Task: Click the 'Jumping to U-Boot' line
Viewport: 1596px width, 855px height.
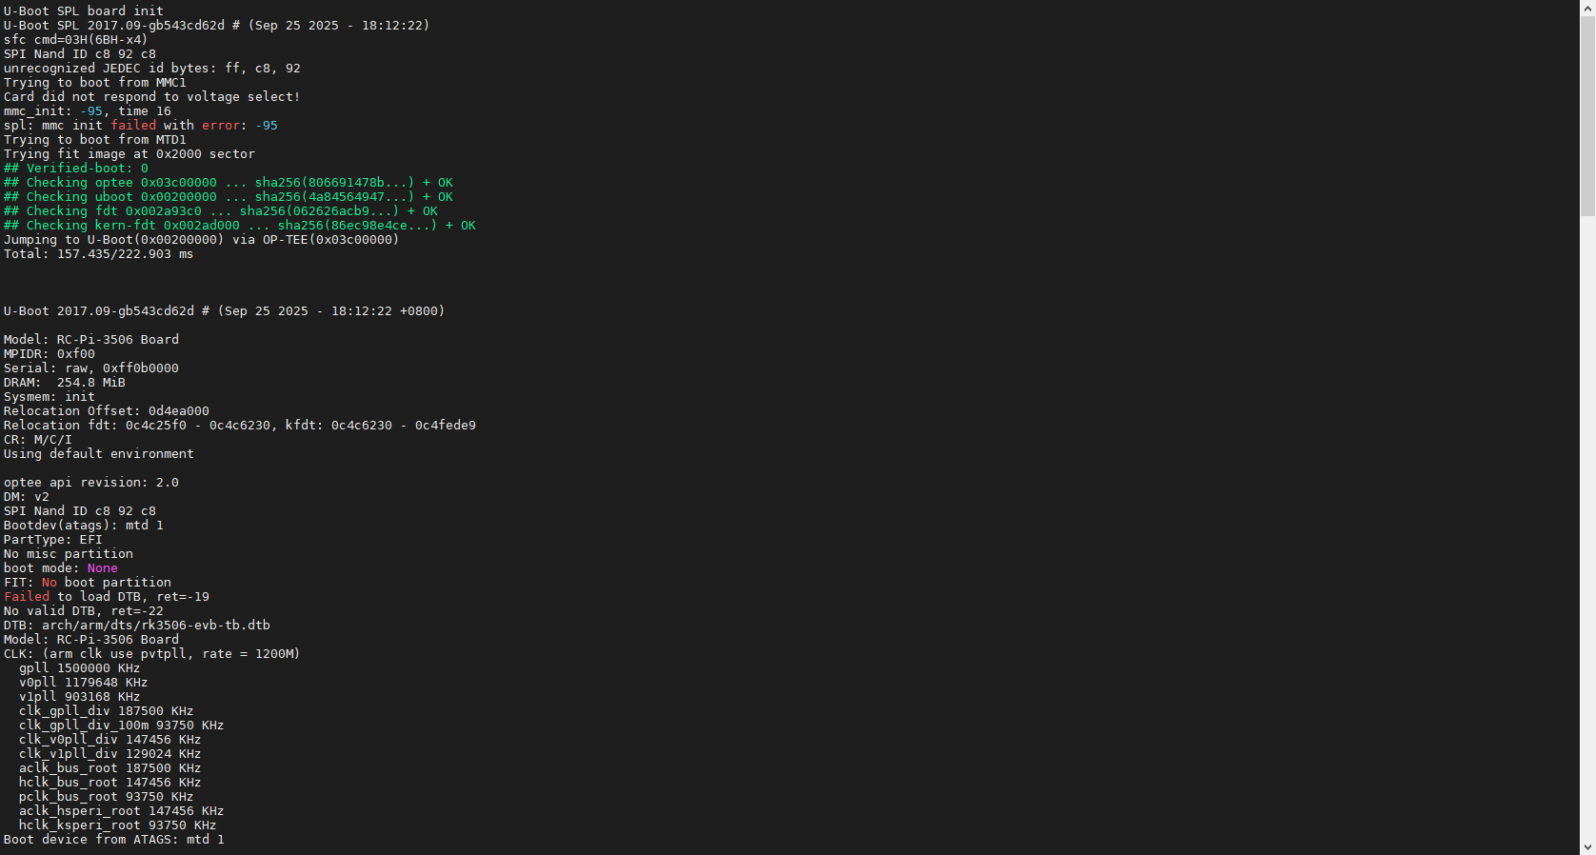Action: (200, 240)
